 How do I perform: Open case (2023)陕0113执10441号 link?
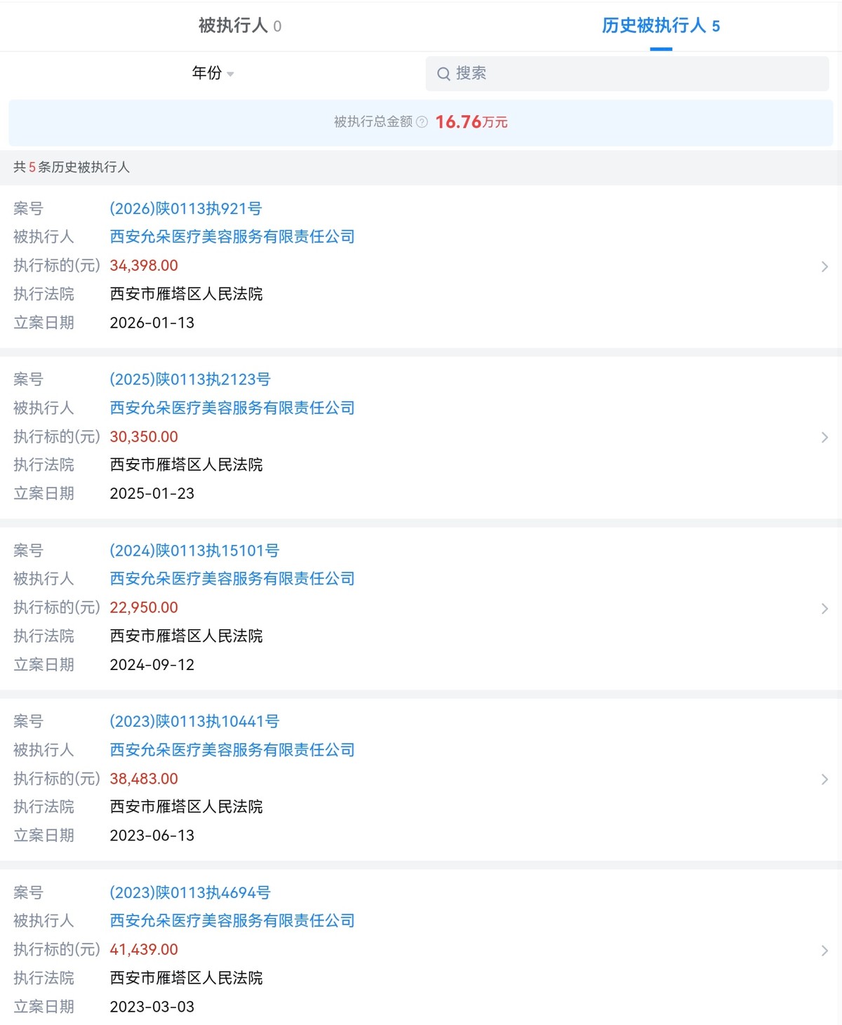pos(194,721)
